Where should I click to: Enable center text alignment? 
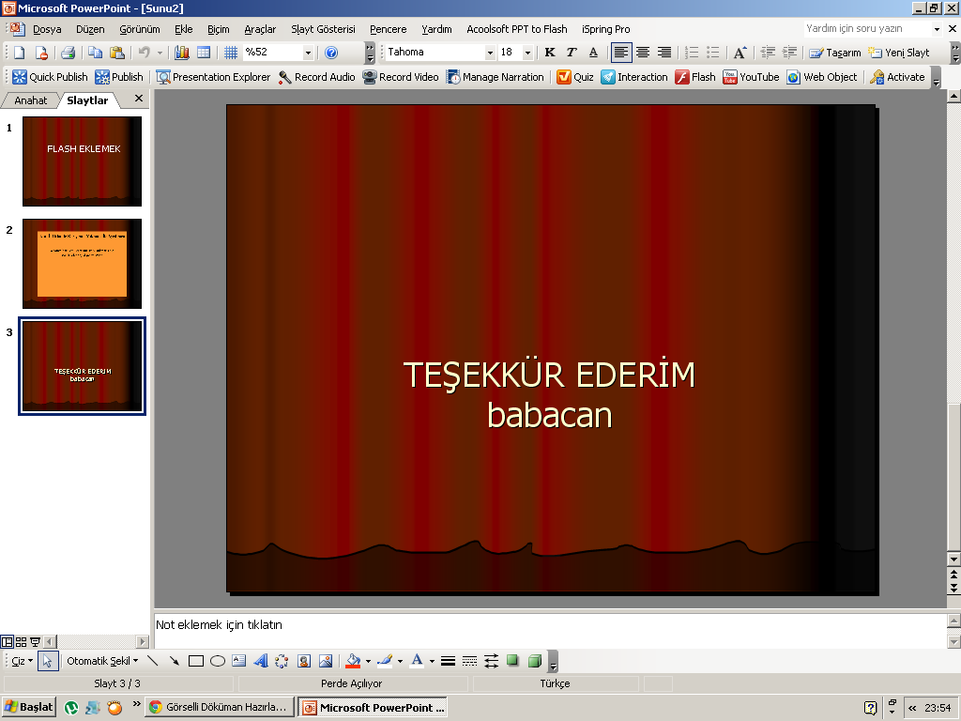(x=643, y=53)
